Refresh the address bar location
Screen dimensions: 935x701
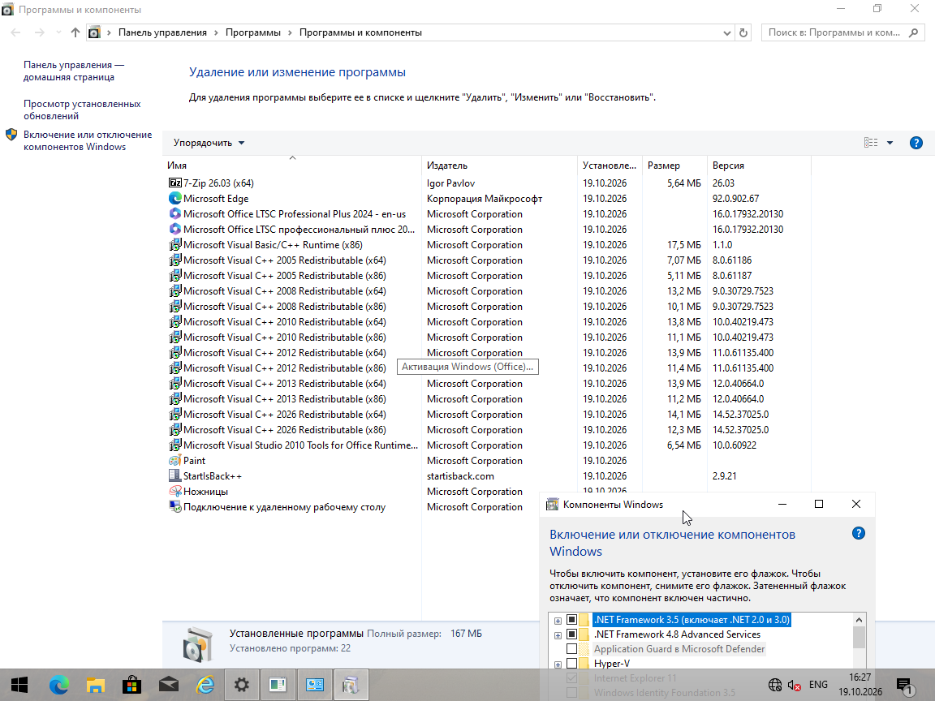tap(743, 32)
